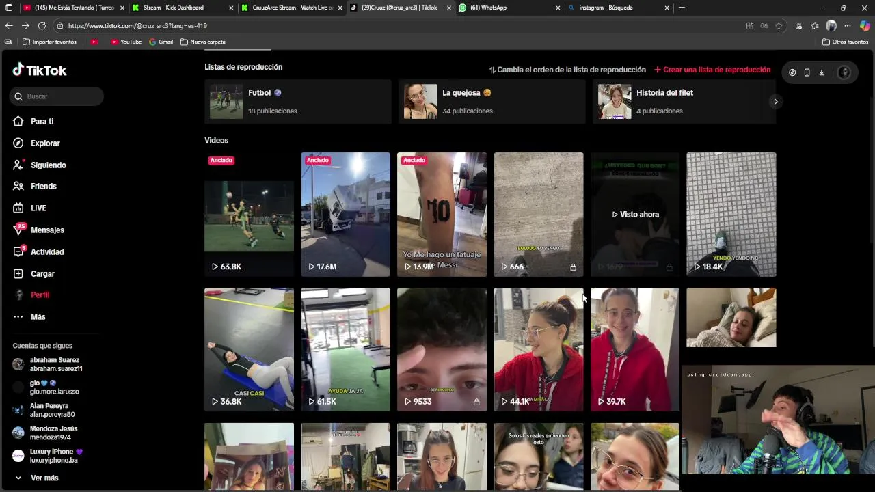Open YouTube bookmark
875x492 pixels.
(x=126, y=42)
